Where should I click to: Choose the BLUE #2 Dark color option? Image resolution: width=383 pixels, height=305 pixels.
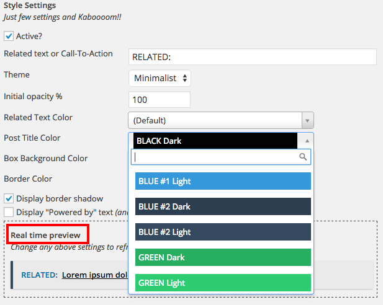click(222, 206)
